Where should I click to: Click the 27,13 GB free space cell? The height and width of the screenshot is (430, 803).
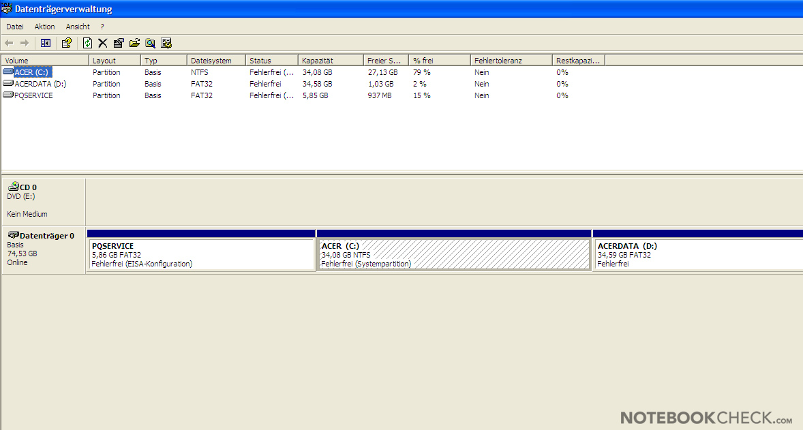click(x=382, y=72)
